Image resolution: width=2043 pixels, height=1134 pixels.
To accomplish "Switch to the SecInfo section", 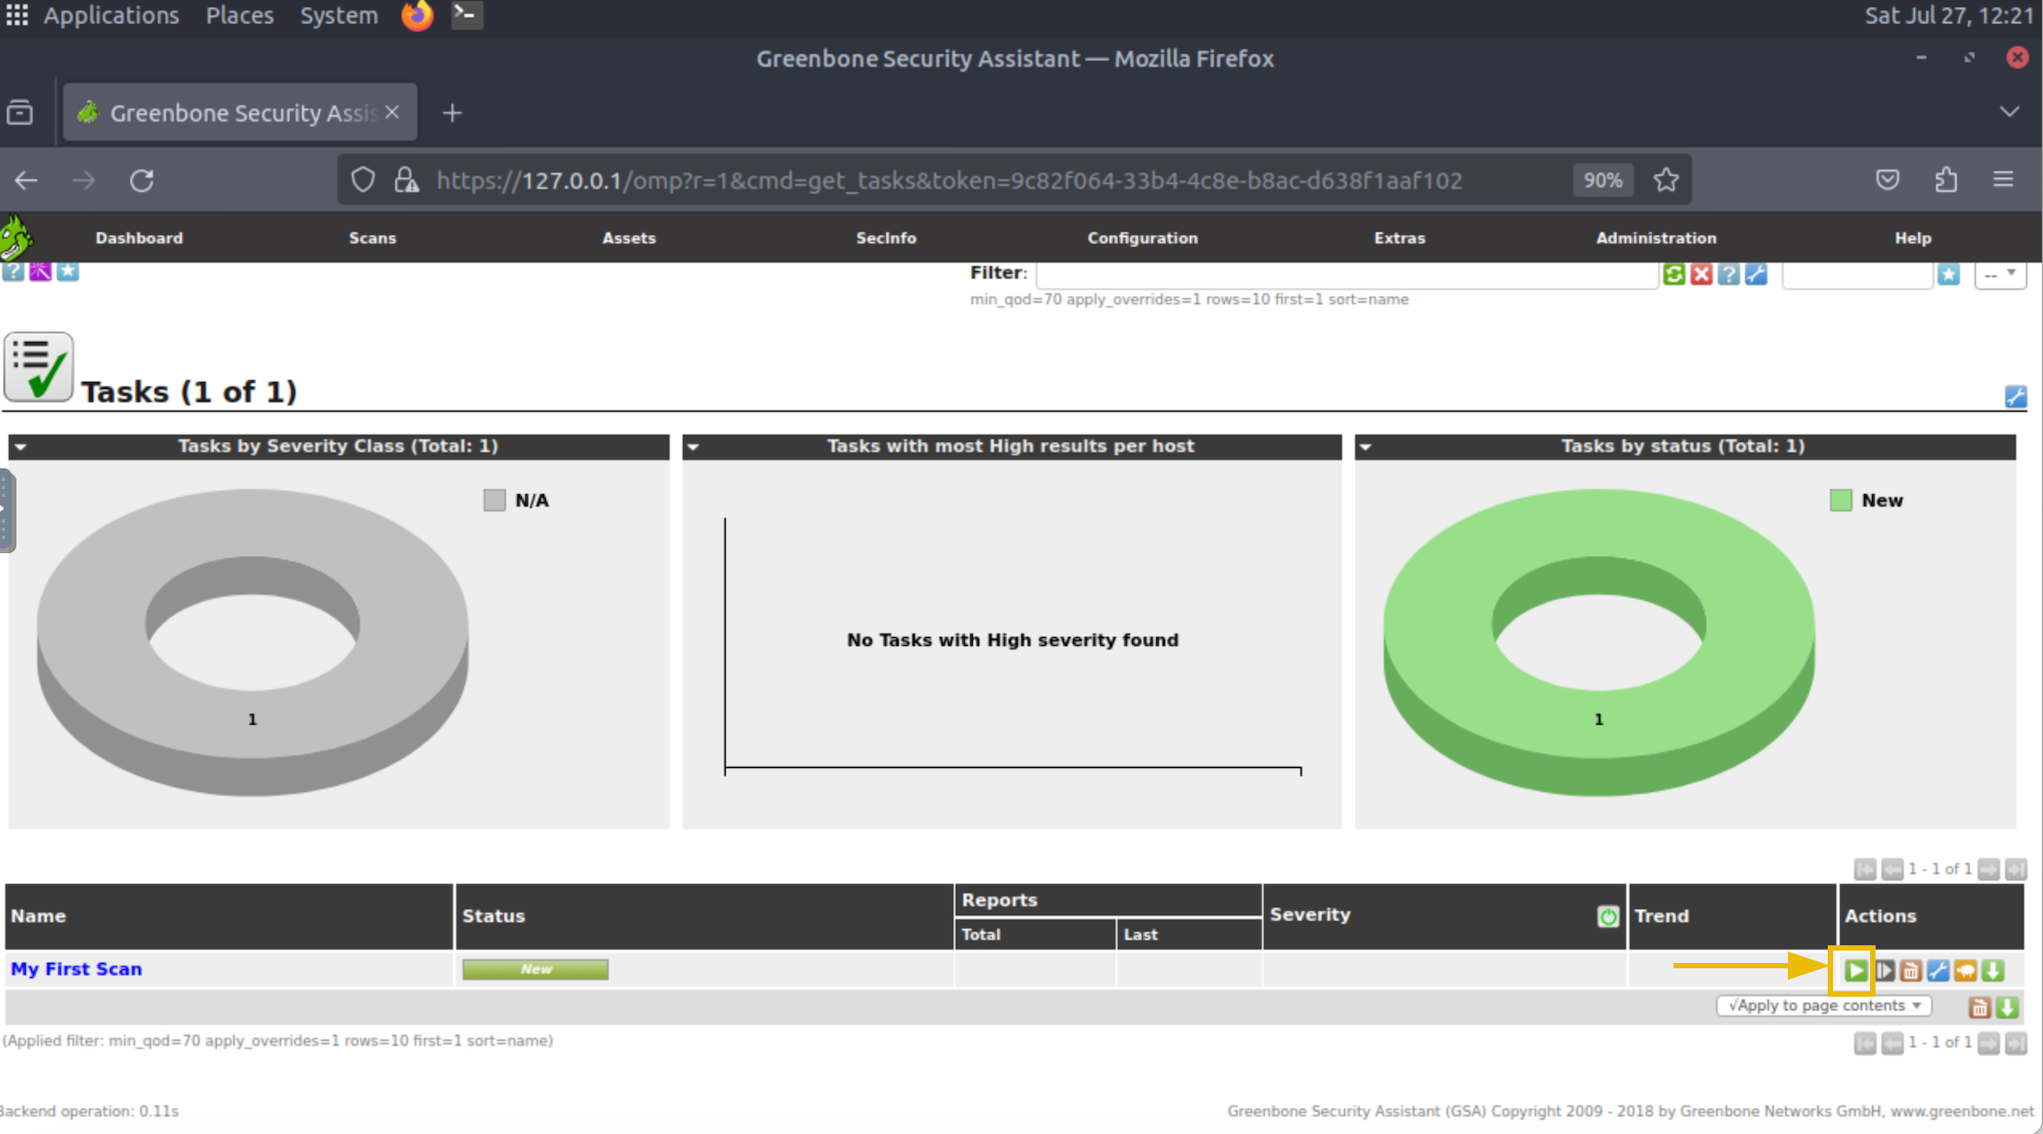I will (x=887, y=237).
